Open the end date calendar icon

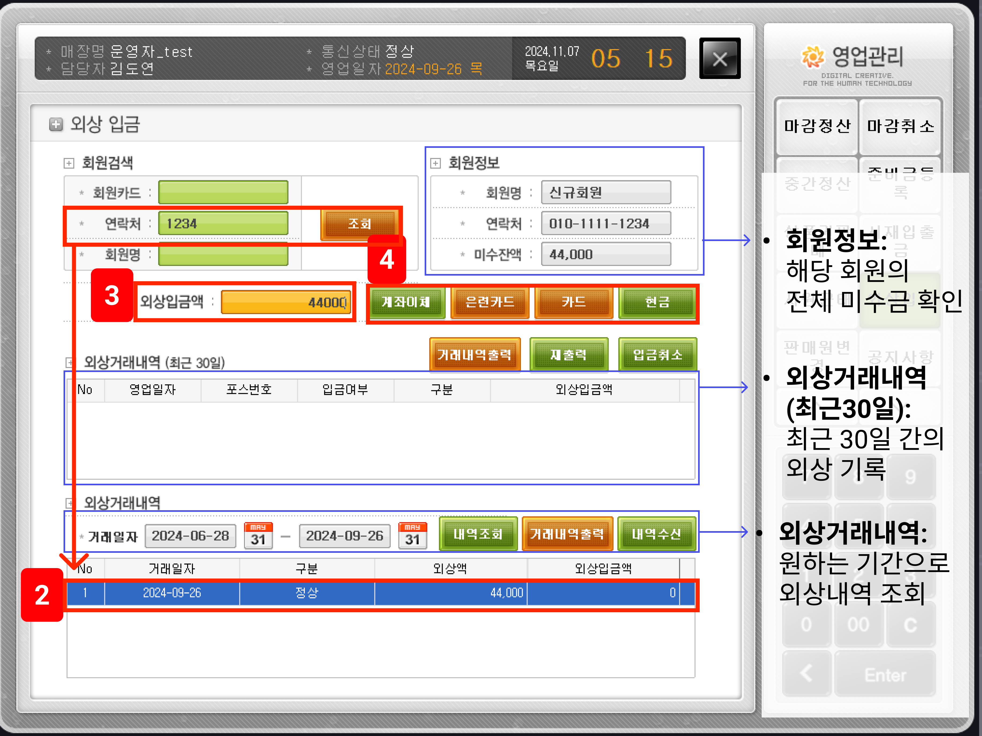(412, 535)
